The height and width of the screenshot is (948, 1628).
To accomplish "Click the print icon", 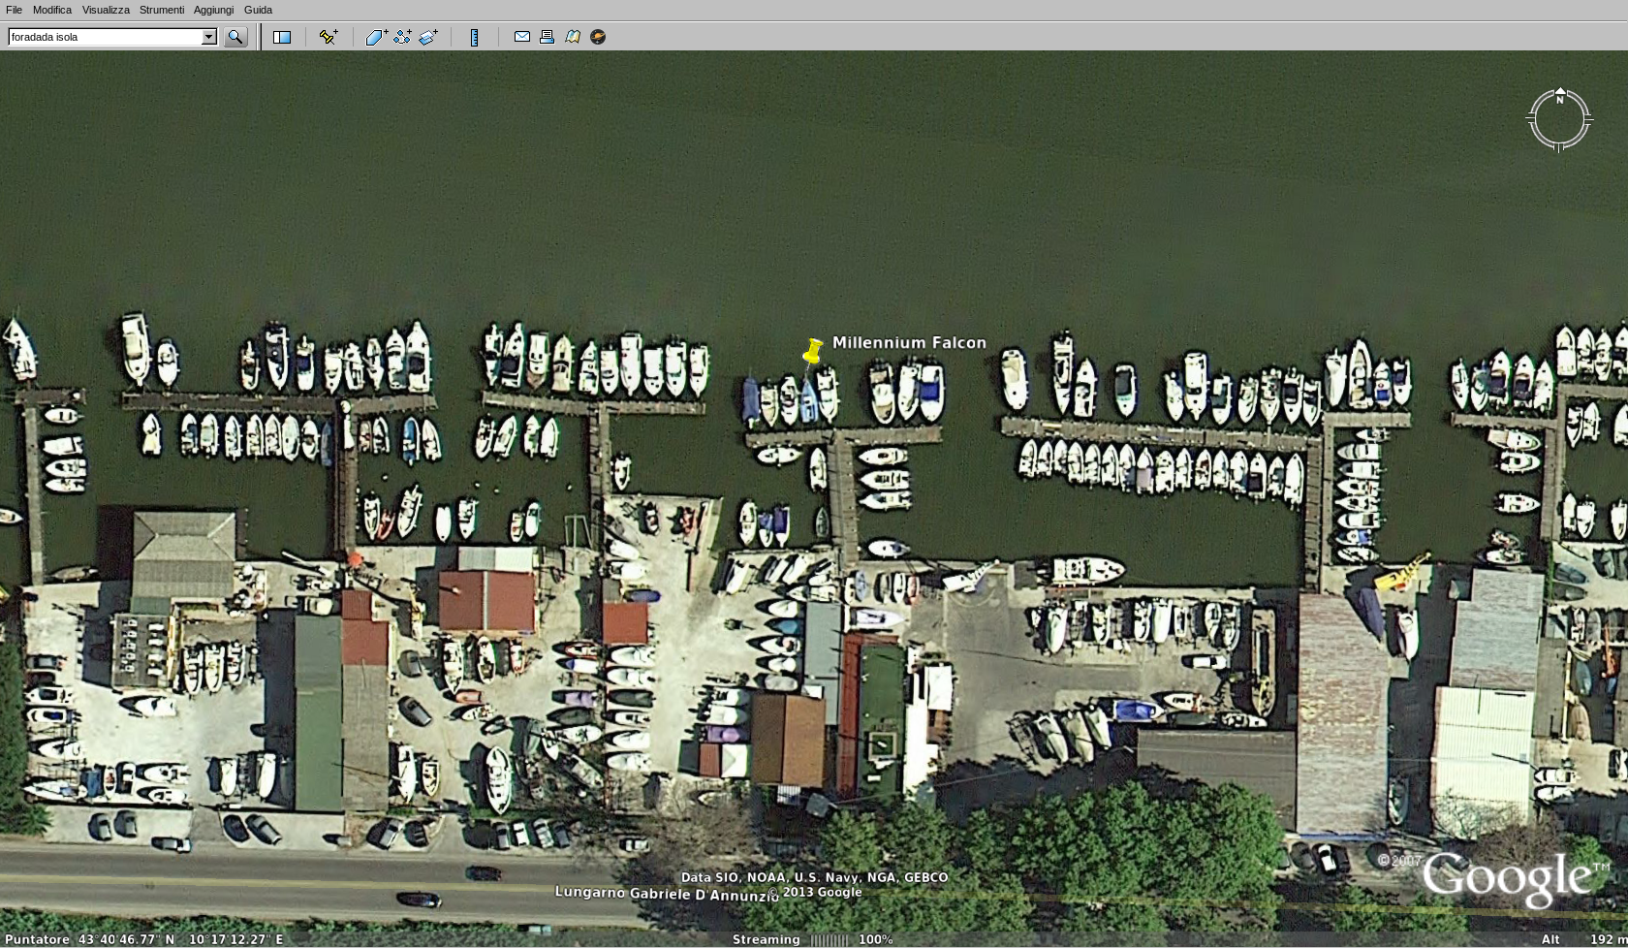I will (x=547, y=37).
